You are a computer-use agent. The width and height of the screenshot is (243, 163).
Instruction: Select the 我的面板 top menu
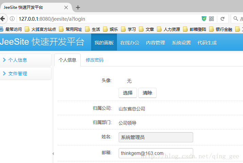(x=104, y=43)
